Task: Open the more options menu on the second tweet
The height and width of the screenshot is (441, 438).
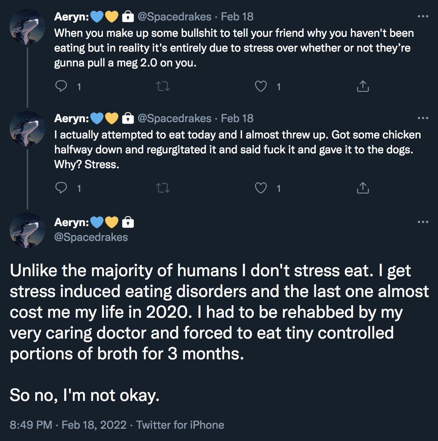Action: click(423, 118)
